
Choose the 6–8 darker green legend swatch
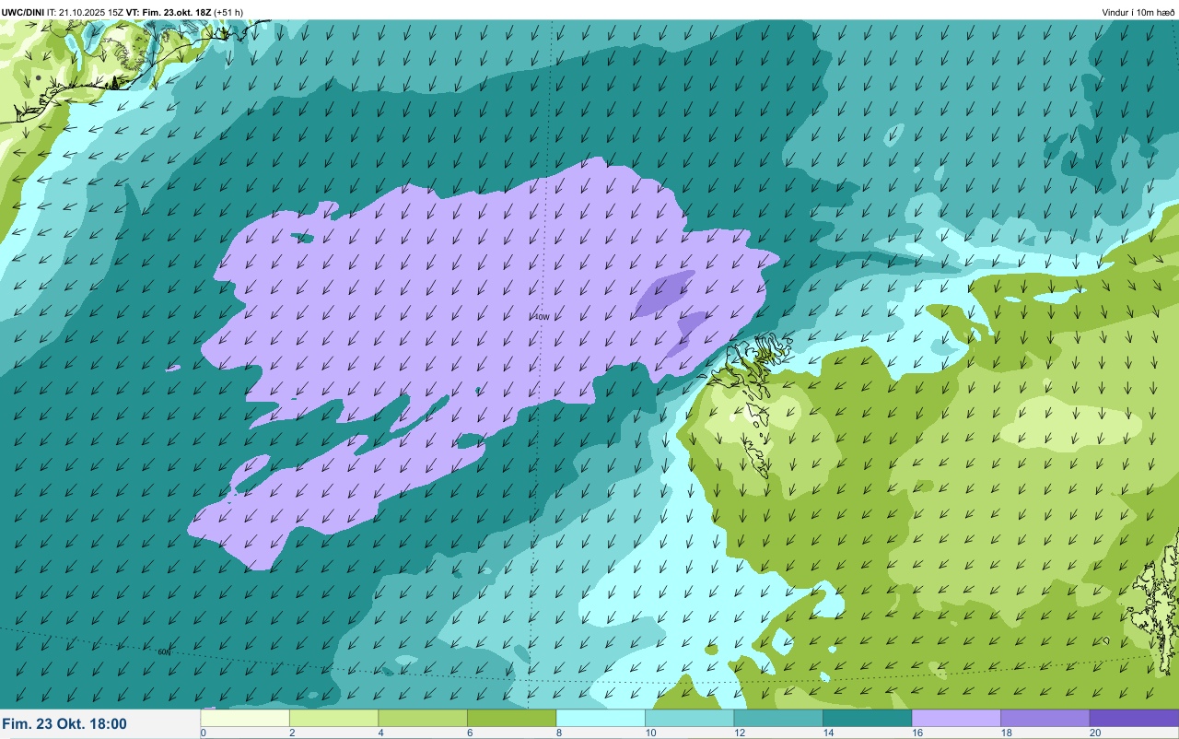click(x=511, y=718)
